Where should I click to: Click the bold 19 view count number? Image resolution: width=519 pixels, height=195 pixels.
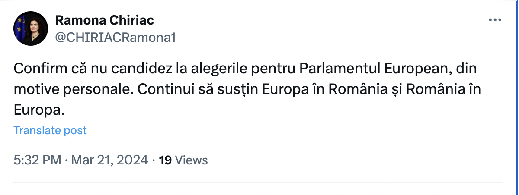pos(165,160)
